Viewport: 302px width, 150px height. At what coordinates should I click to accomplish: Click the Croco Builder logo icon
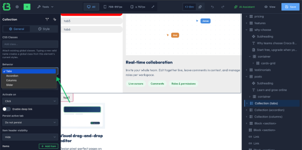point(6,7)
